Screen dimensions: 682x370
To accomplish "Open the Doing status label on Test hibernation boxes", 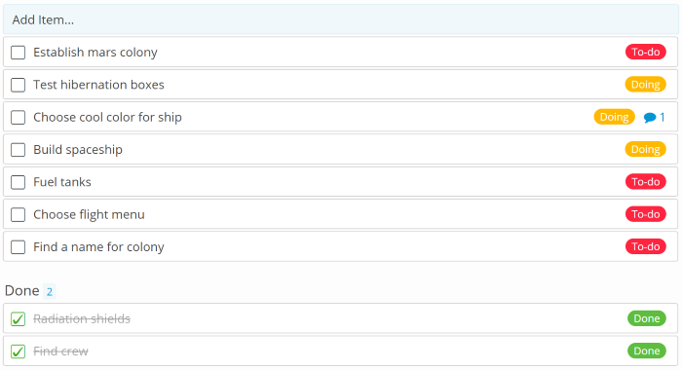I will (645, 85).
